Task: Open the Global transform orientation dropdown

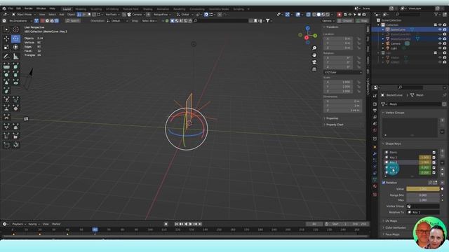Action: [x=184, y=14]
